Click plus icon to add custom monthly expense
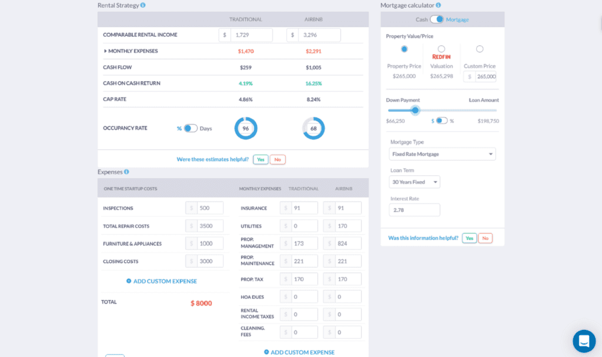The height and width of the screenshot is (357, 602). point(268,352)
